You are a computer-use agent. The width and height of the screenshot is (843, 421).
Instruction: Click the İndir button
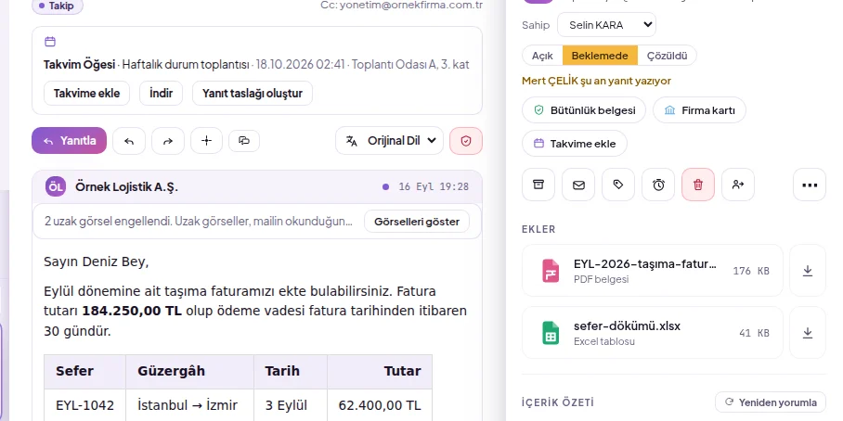(x=161, y=94)
